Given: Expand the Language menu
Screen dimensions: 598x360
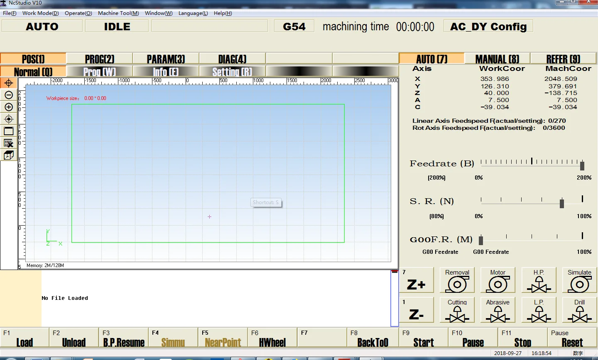Looking at the screenshot, I should tap(193, 13).
